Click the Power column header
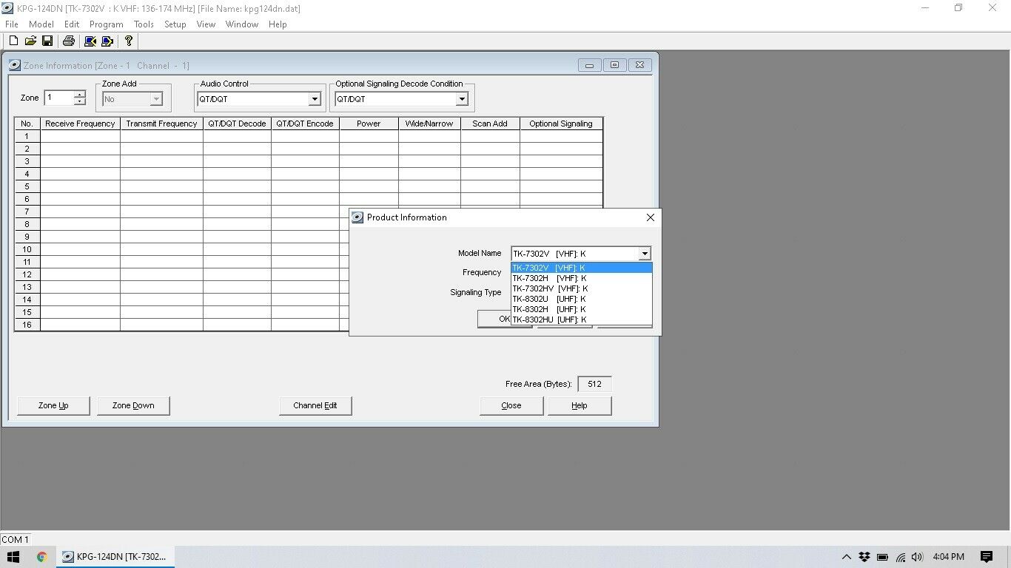 click(369, 124)
